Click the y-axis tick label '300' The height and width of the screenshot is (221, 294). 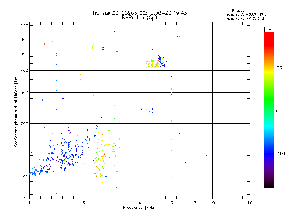click(24, 93)
